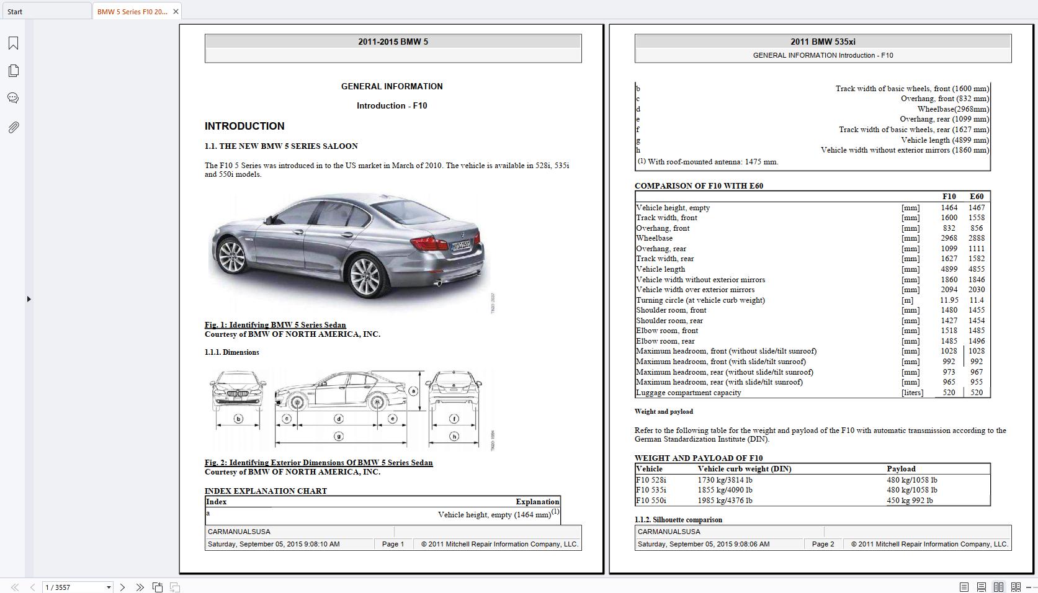Screen dimensions: 1038x593
Task: Switch to two-page side-by-side view
Action: [998, 587]
